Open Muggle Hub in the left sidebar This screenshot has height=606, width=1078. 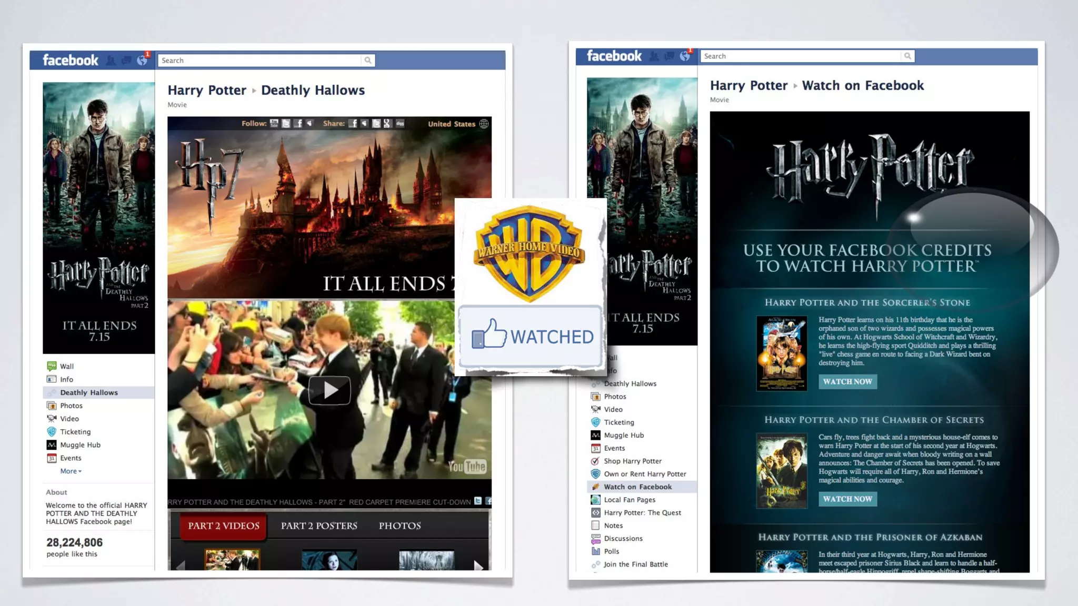click(80, 445)
